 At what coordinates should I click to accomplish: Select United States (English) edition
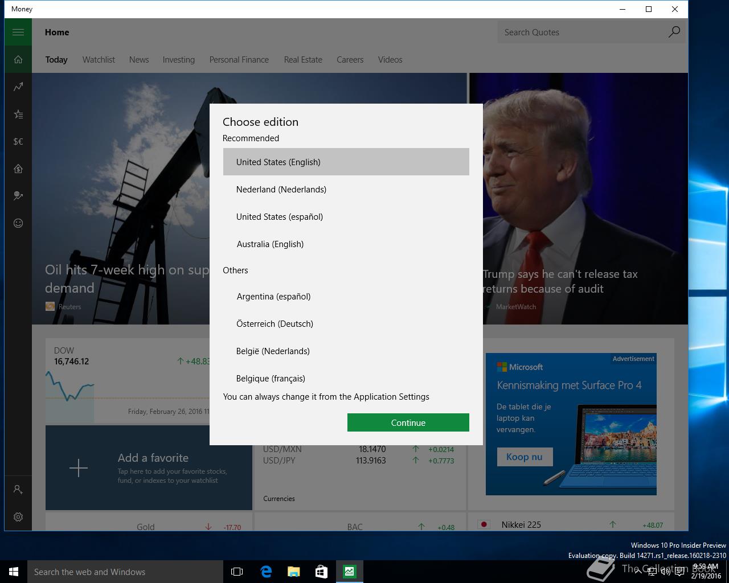(x=346, y=162)
